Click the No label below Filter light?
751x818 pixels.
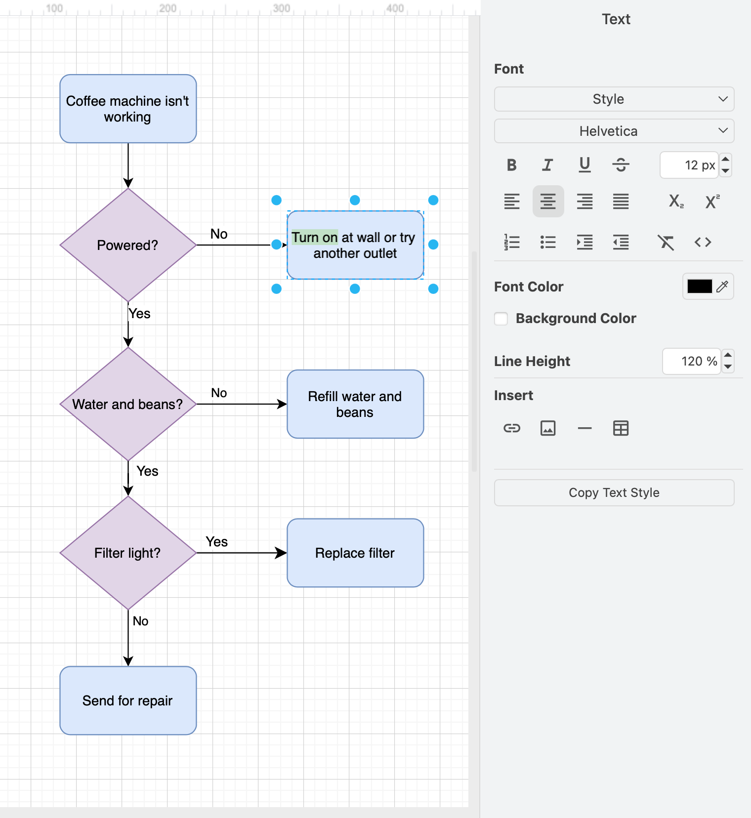tap(140, 621)
